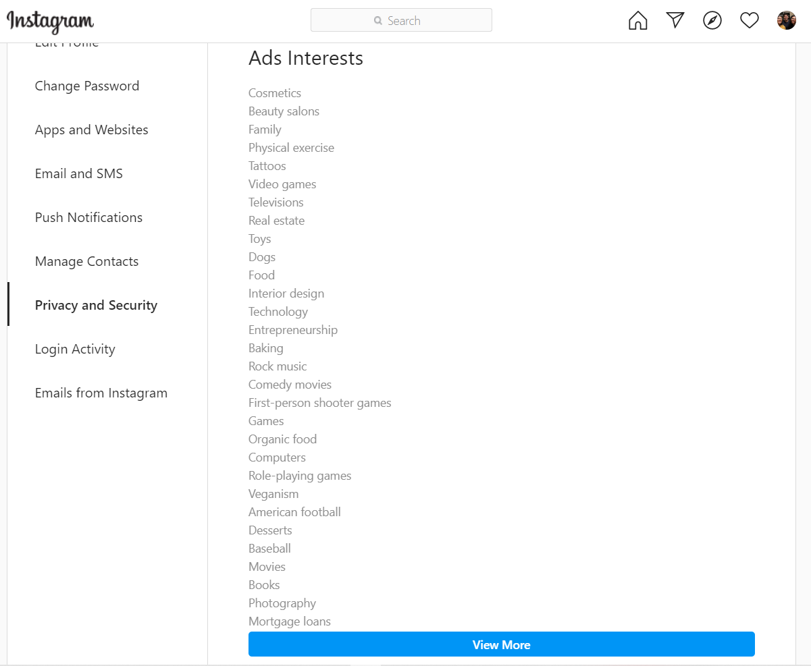Click the Ads Interests heading
Image resolution: width=811 pixels, height=666 pixels.
click(x=305, y=58)
